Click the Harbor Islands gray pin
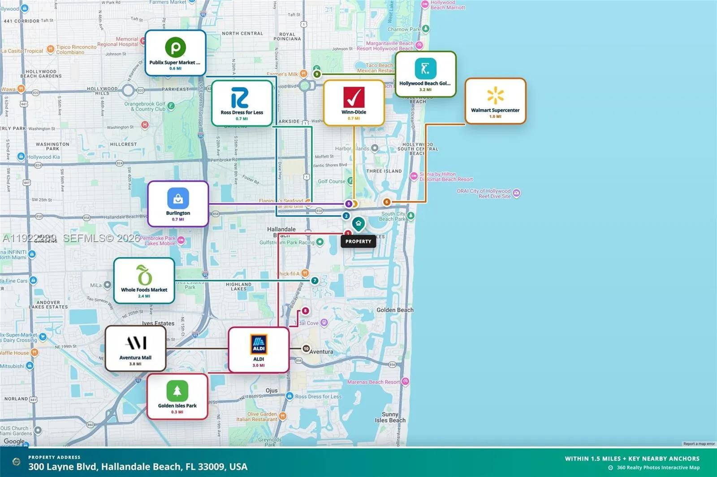 tap(375, 148)
